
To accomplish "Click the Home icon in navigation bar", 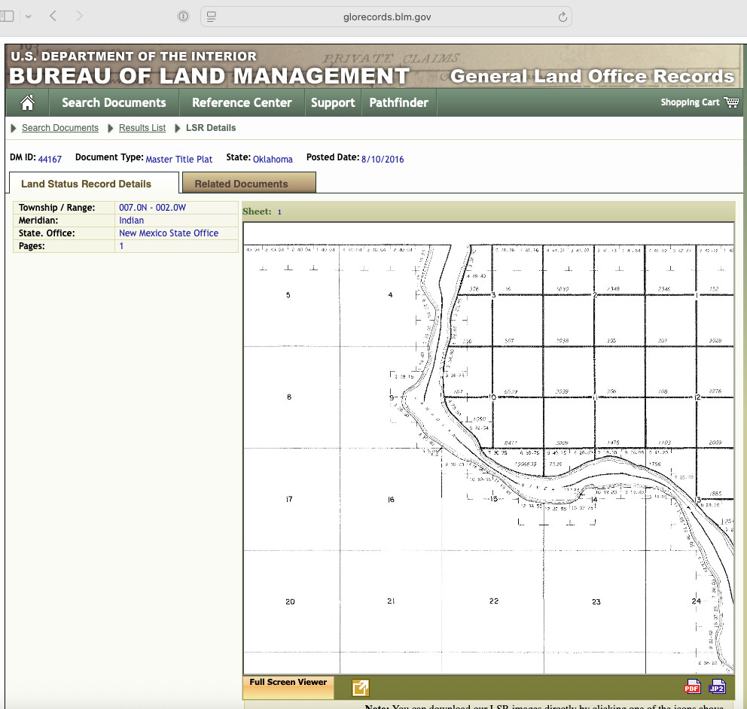I will pos(27,103).
